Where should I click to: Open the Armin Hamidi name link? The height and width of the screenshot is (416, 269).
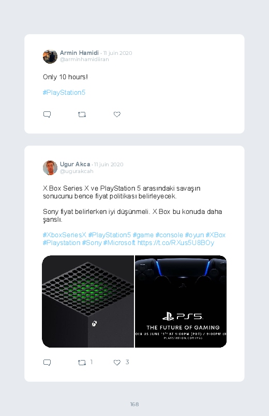pos(79,53)
